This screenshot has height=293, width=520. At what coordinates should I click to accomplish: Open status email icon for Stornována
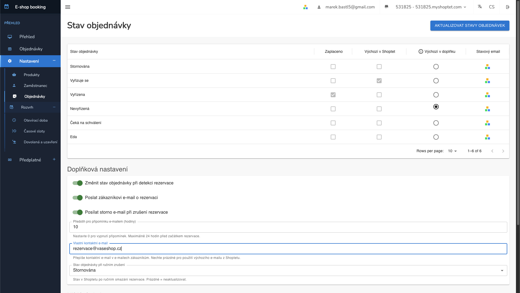[x=487, y=67]
